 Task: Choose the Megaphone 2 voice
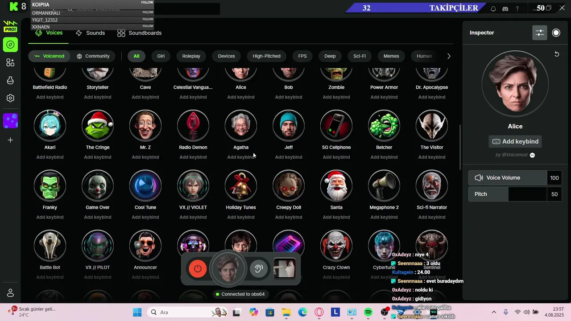(384, 186)
